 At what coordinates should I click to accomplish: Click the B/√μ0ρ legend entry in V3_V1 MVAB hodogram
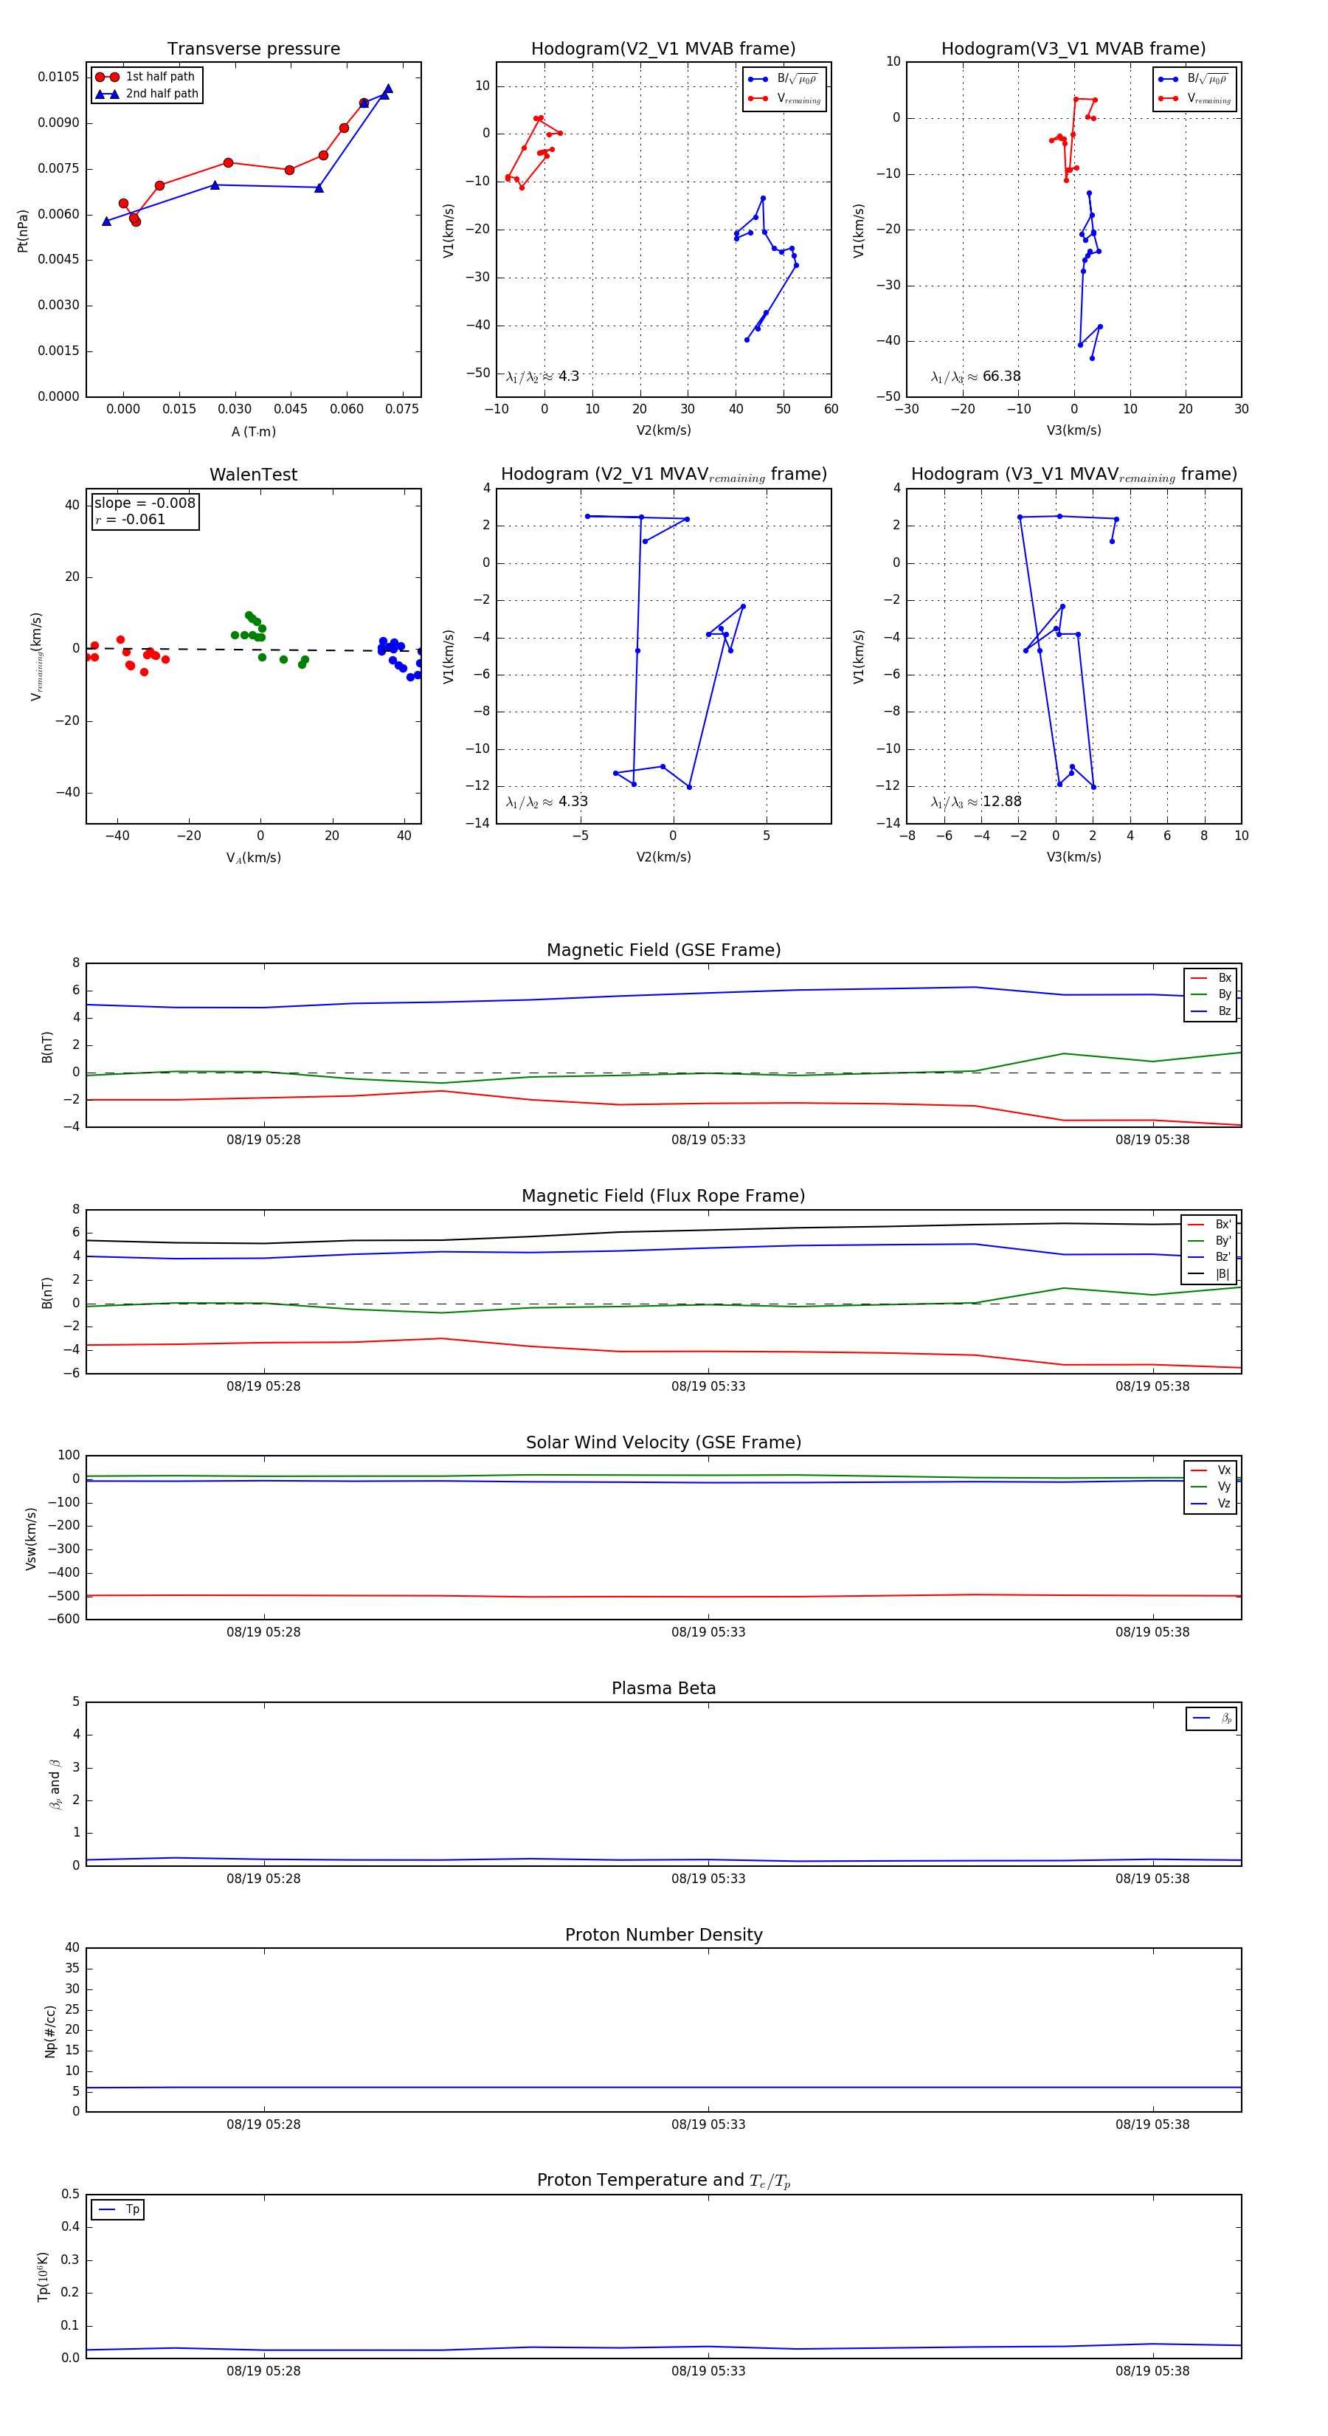pyautogui.click(x=1194, y=80)
